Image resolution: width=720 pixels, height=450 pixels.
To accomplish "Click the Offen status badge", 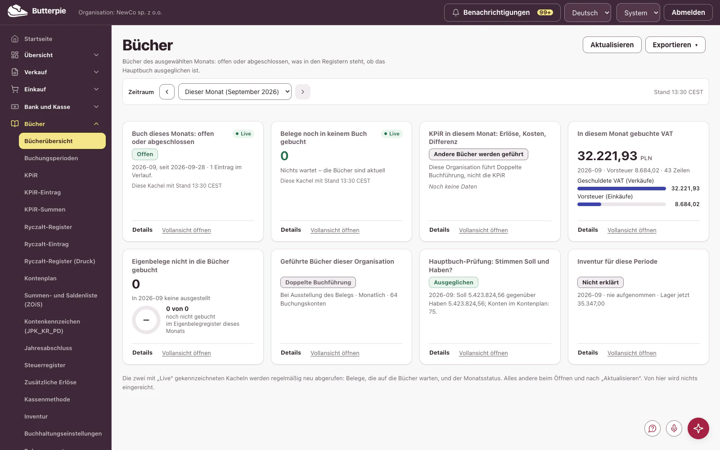I will click(x=145, y=154).
